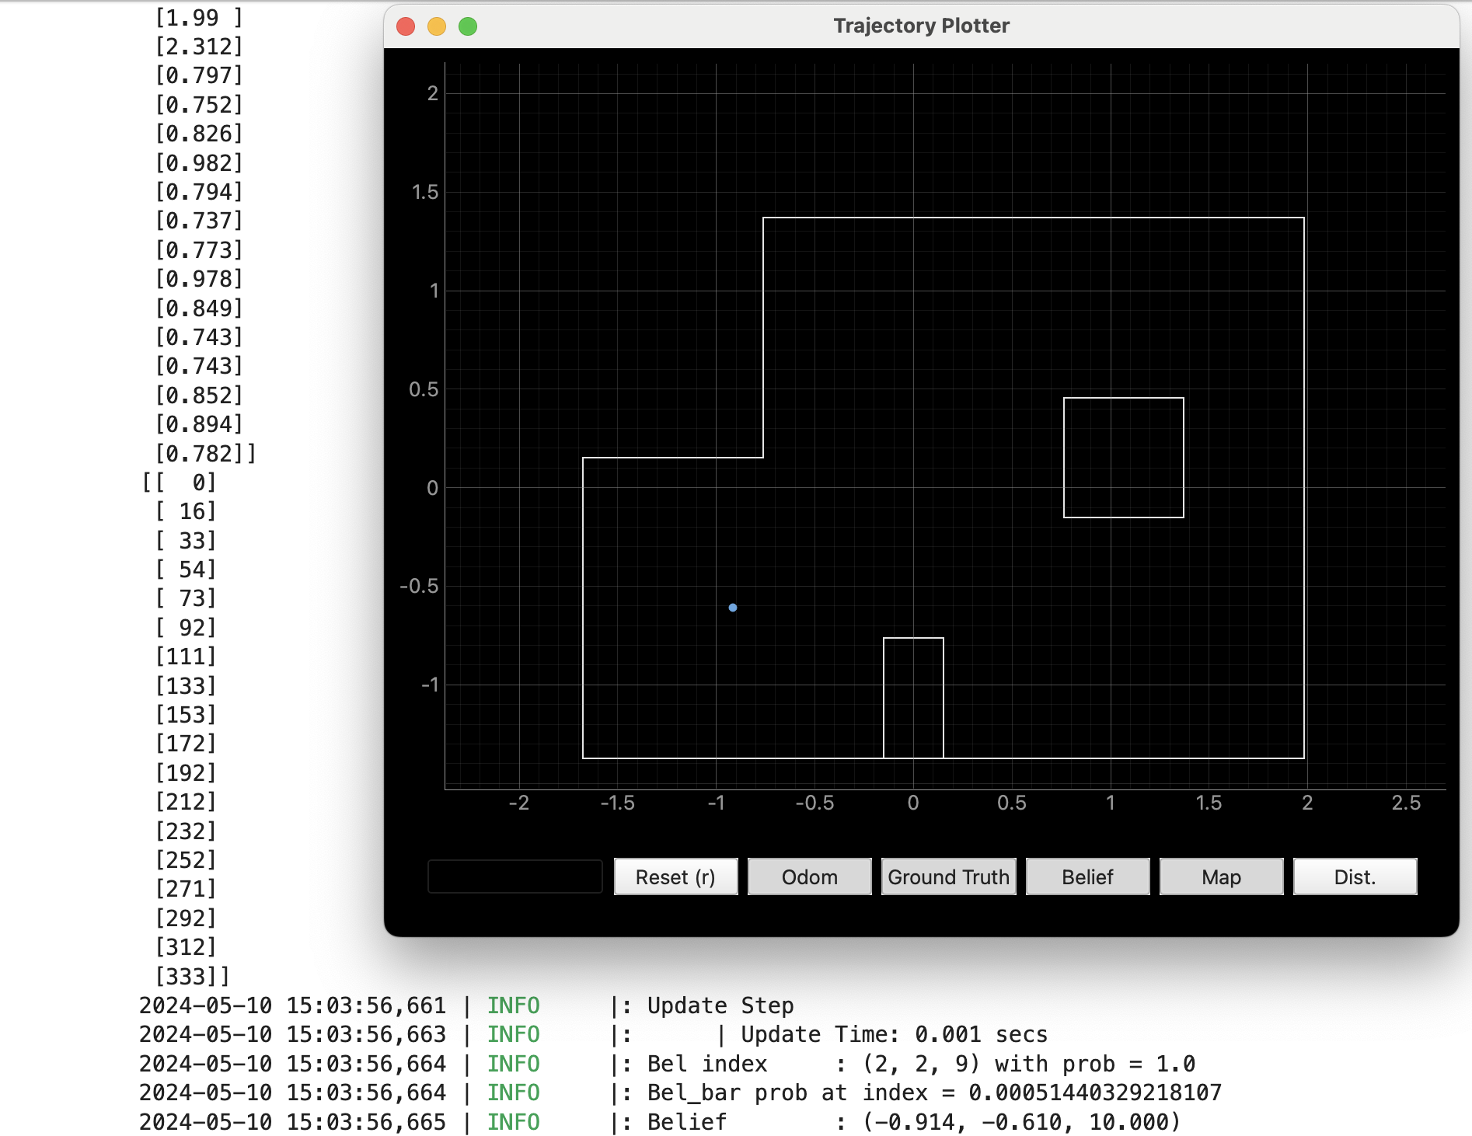Minimize the Trajectory Plotter window
Viewport: 1472px width, 1136px height.
(x=437, y=26)
